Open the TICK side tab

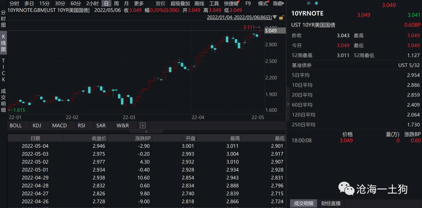click(4, 70)
